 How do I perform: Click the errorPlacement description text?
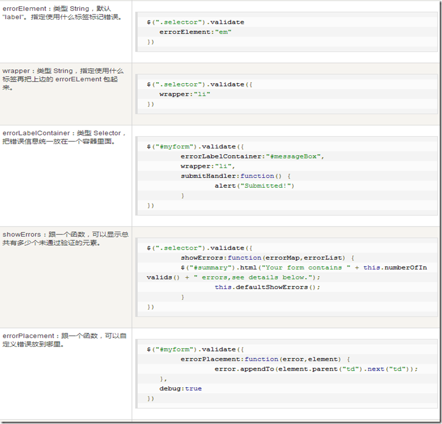pyautogui.click(x=64, y=340)
